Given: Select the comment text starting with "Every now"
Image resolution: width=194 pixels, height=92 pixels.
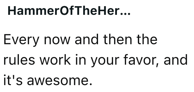Looking at the screenshot, I should click(95, 60).
